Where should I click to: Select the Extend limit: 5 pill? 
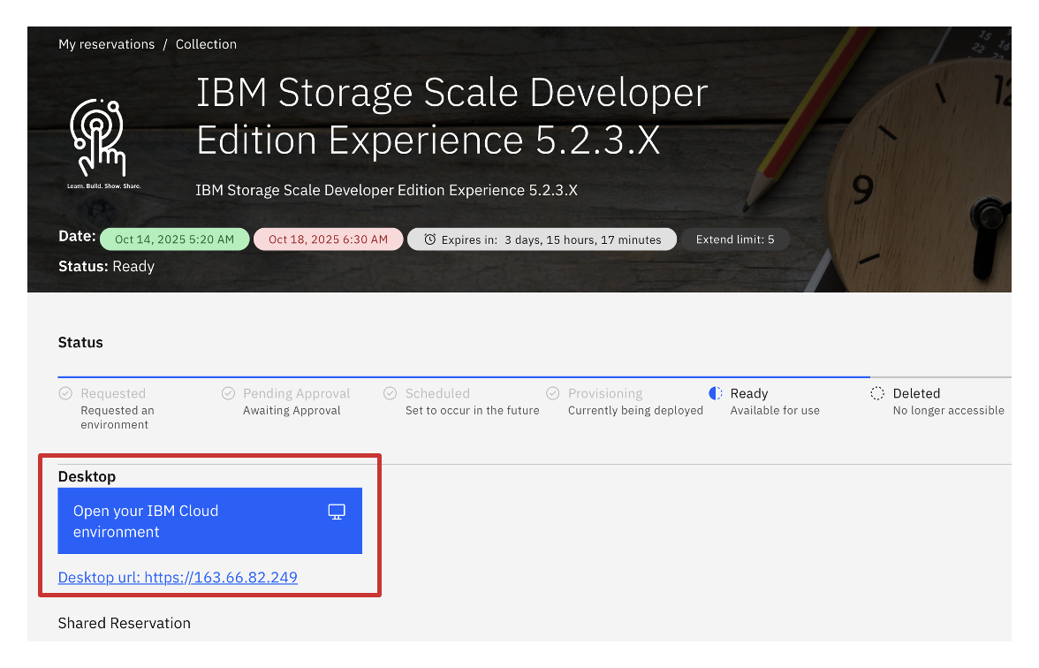pos(735,239)
